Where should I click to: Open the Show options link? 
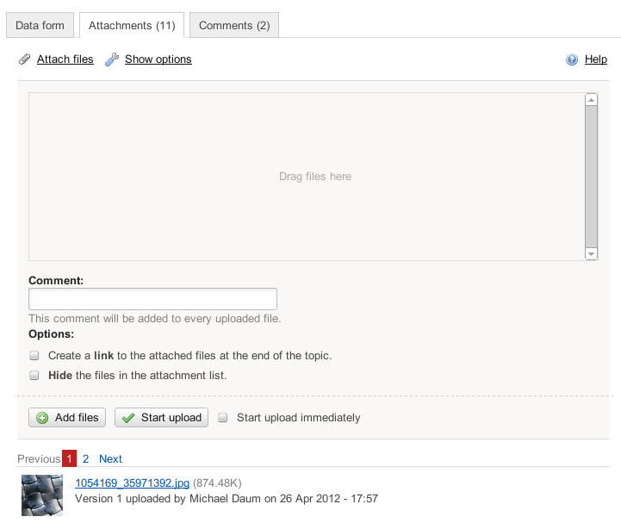[x=158, y=59]
